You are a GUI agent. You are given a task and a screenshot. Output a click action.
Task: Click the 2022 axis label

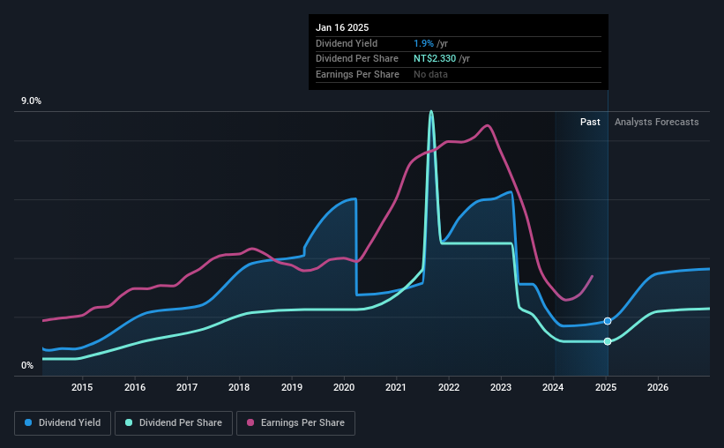point(449,387)
